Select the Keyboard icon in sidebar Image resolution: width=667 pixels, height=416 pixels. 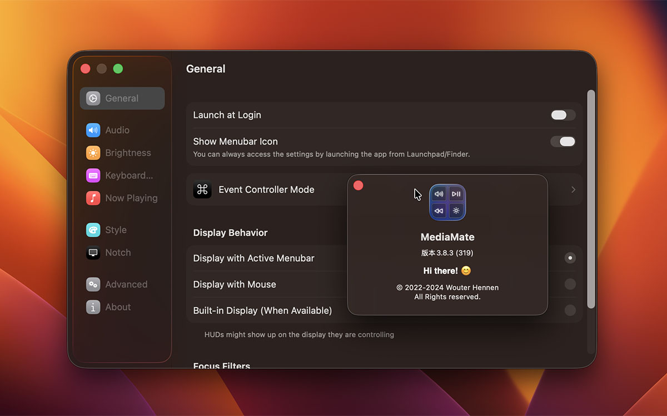point(93,176)
